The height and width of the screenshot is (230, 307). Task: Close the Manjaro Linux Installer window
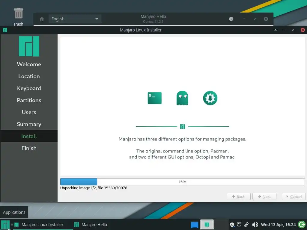(303, 30)
